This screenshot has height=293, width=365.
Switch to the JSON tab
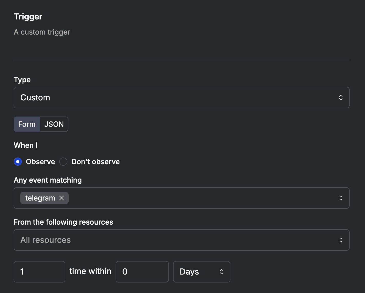54,124
